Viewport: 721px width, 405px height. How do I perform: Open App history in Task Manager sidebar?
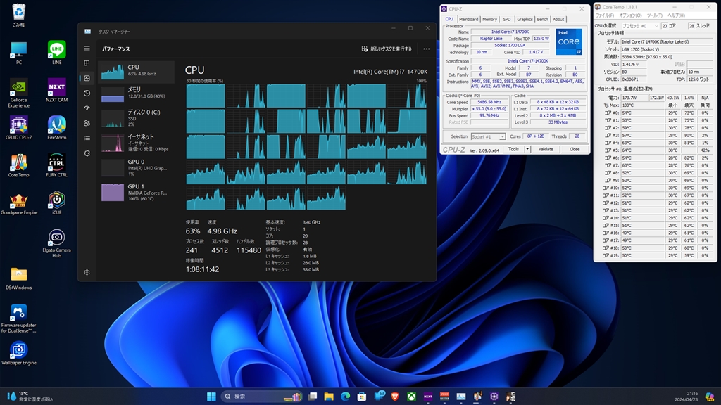(87, 93)
